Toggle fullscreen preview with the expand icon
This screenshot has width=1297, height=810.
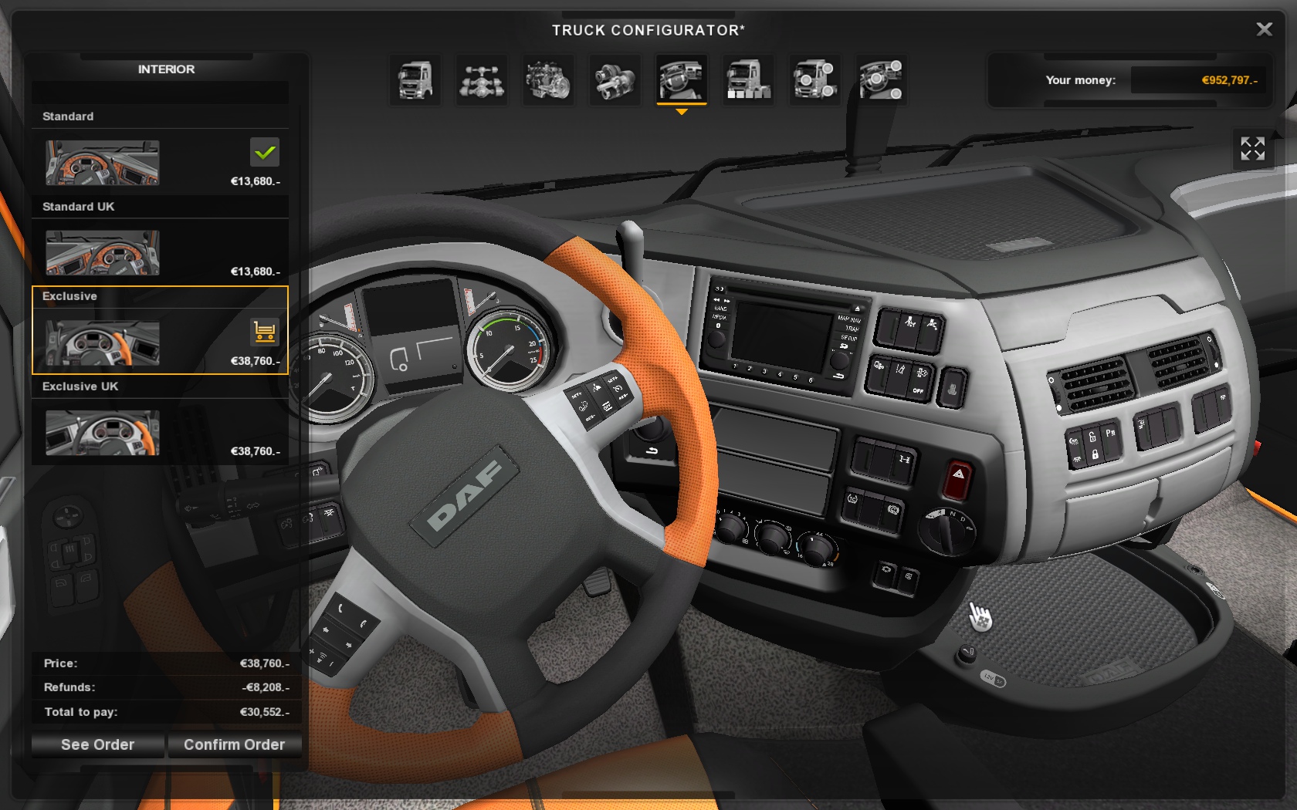coord(1252,148)
